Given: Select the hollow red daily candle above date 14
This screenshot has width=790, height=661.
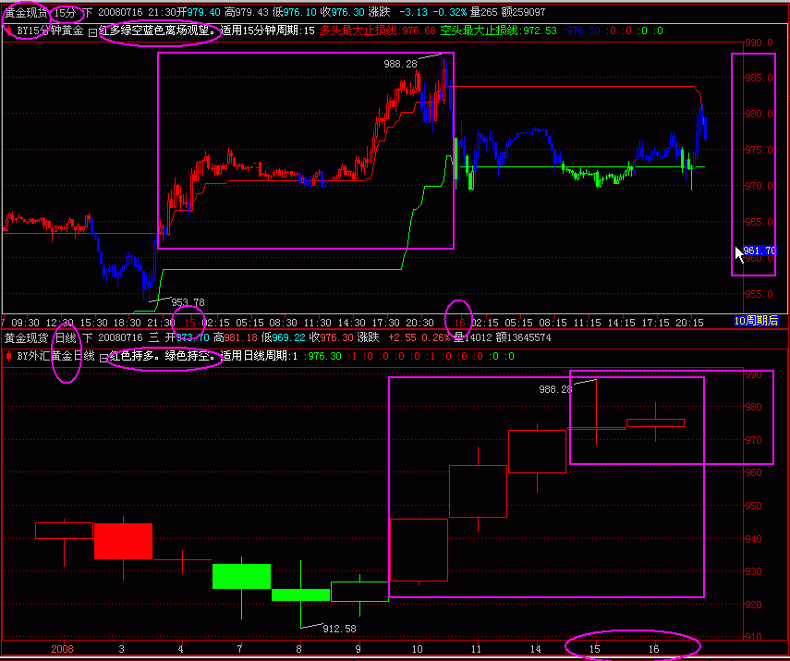Looking at the screenshot, I should [537, 451].
